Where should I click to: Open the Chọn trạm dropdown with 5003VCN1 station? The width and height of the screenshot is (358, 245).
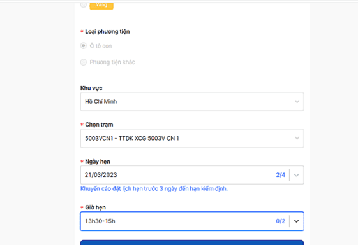pyautogui.click(x=192, y=138)
